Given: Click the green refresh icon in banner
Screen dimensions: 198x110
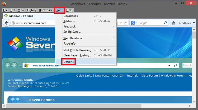Looking at the screenshot, I should click(x=175, y=65).
